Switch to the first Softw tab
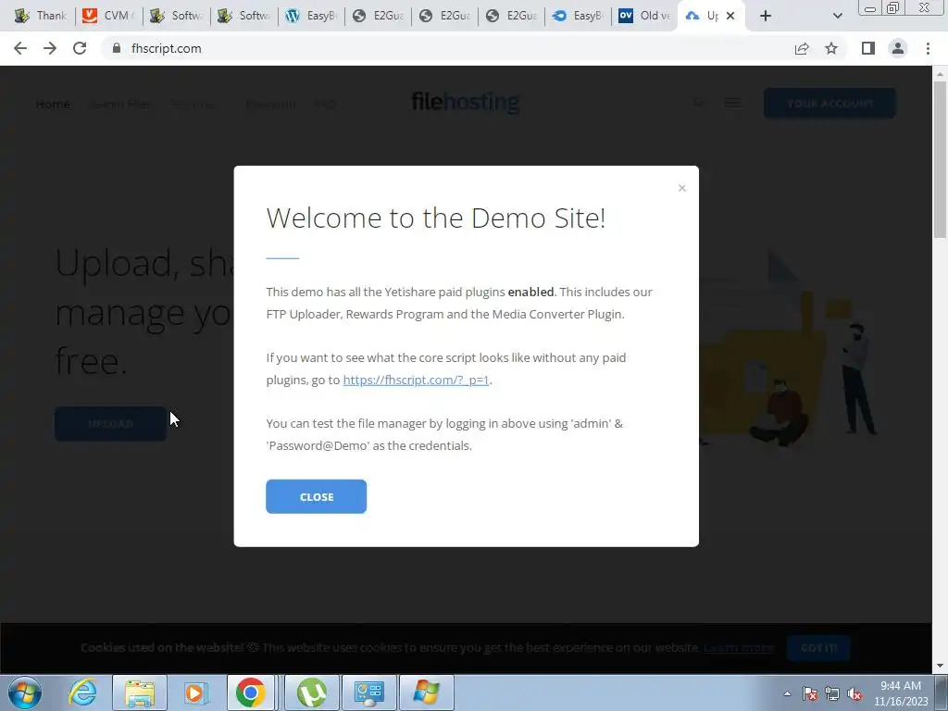The image size is (948, 711). tap(177, 16)
